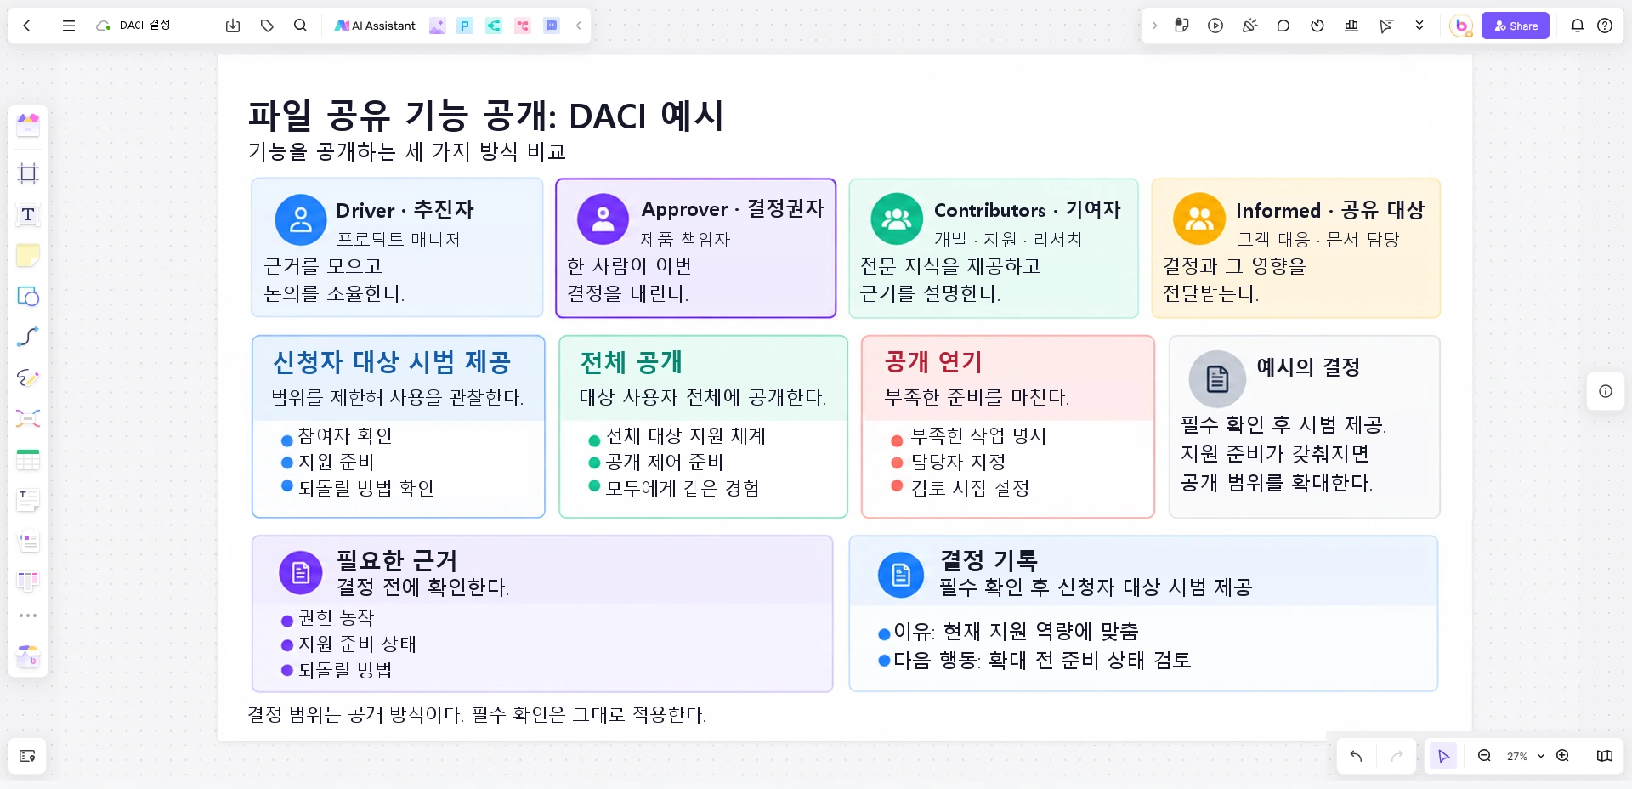Click the celebration confetti icon
Screen dimensions: 1632x789
pos(1249,26)
